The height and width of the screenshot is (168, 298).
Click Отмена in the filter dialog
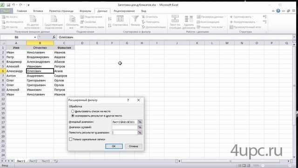(134, 146)
